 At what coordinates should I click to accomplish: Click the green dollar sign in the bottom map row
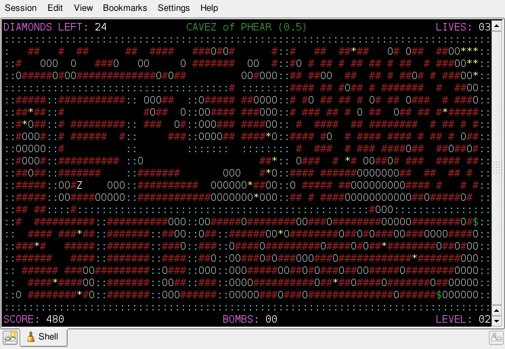(x=439, y=294)
